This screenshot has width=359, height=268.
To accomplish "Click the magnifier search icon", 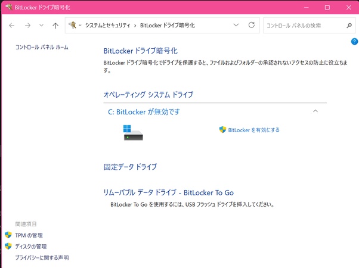I will (x=349, y=26).
